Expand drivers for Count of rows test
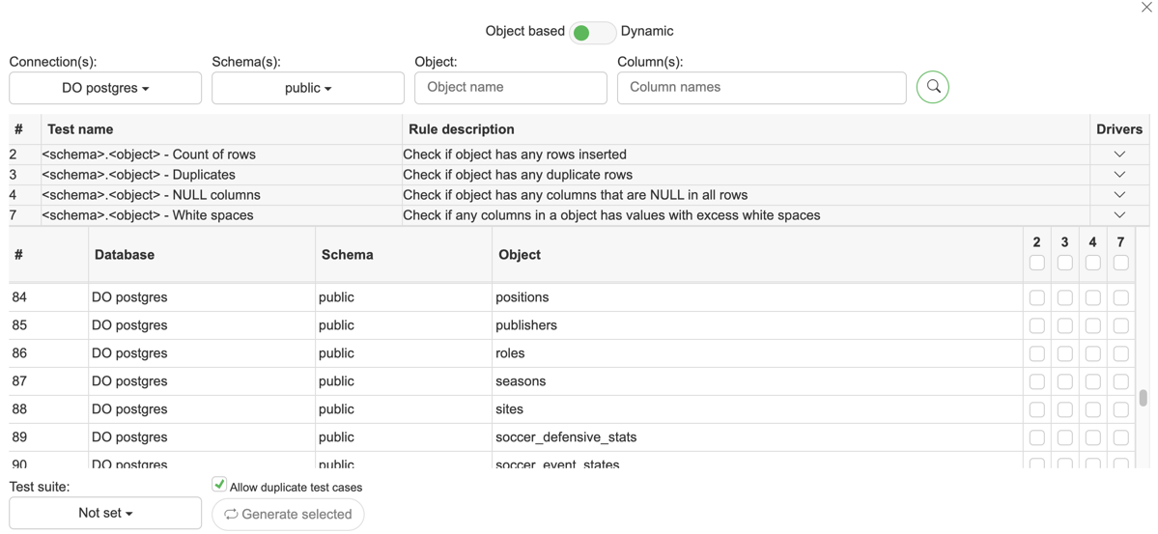The image size is (1158, 534). pos(1119,155)
